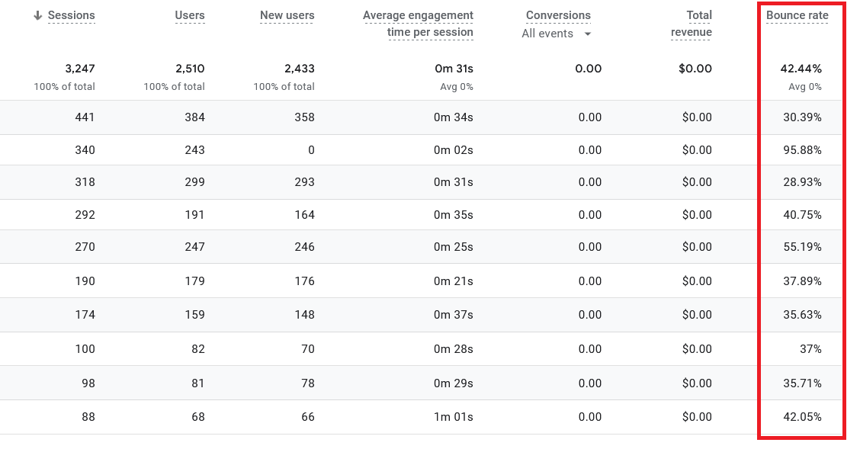Viewport: 860px width, 449px height.
Task: Select the 2,433 total new users value
Action: [300, 69]
